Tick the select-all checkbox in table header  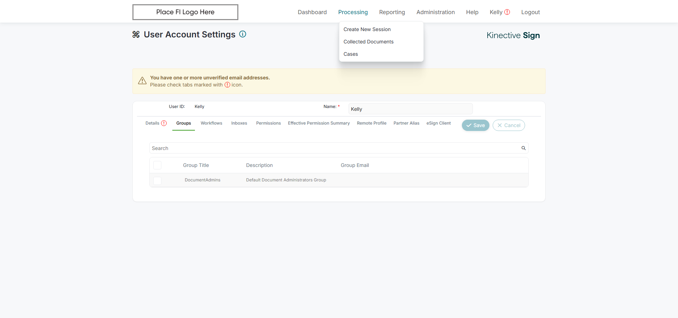point(157,165)
